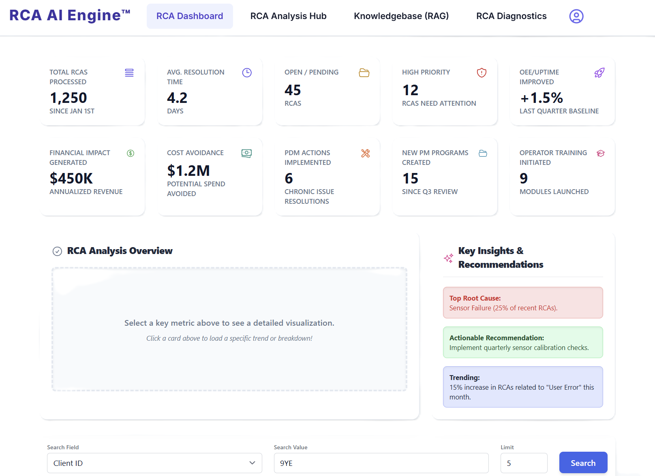Click the banknote icon on Cost Avoidance card

pyautogui.click(x=246, y=153)
